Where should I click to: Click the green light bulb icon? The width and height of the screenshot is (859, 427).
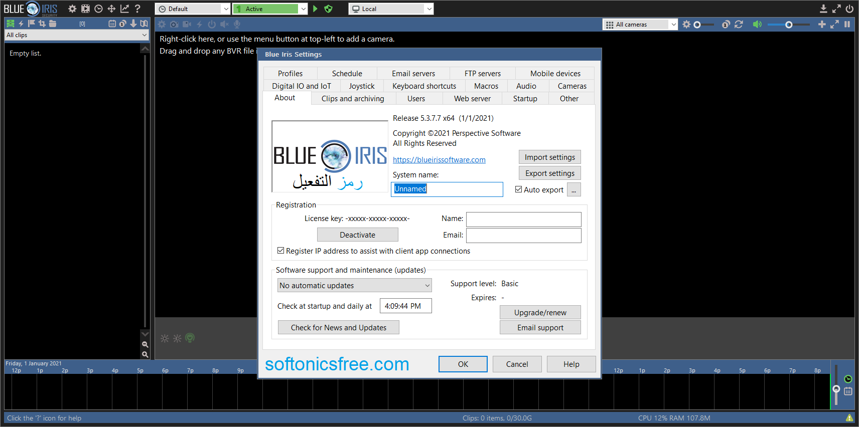click(x=190, y=338)
